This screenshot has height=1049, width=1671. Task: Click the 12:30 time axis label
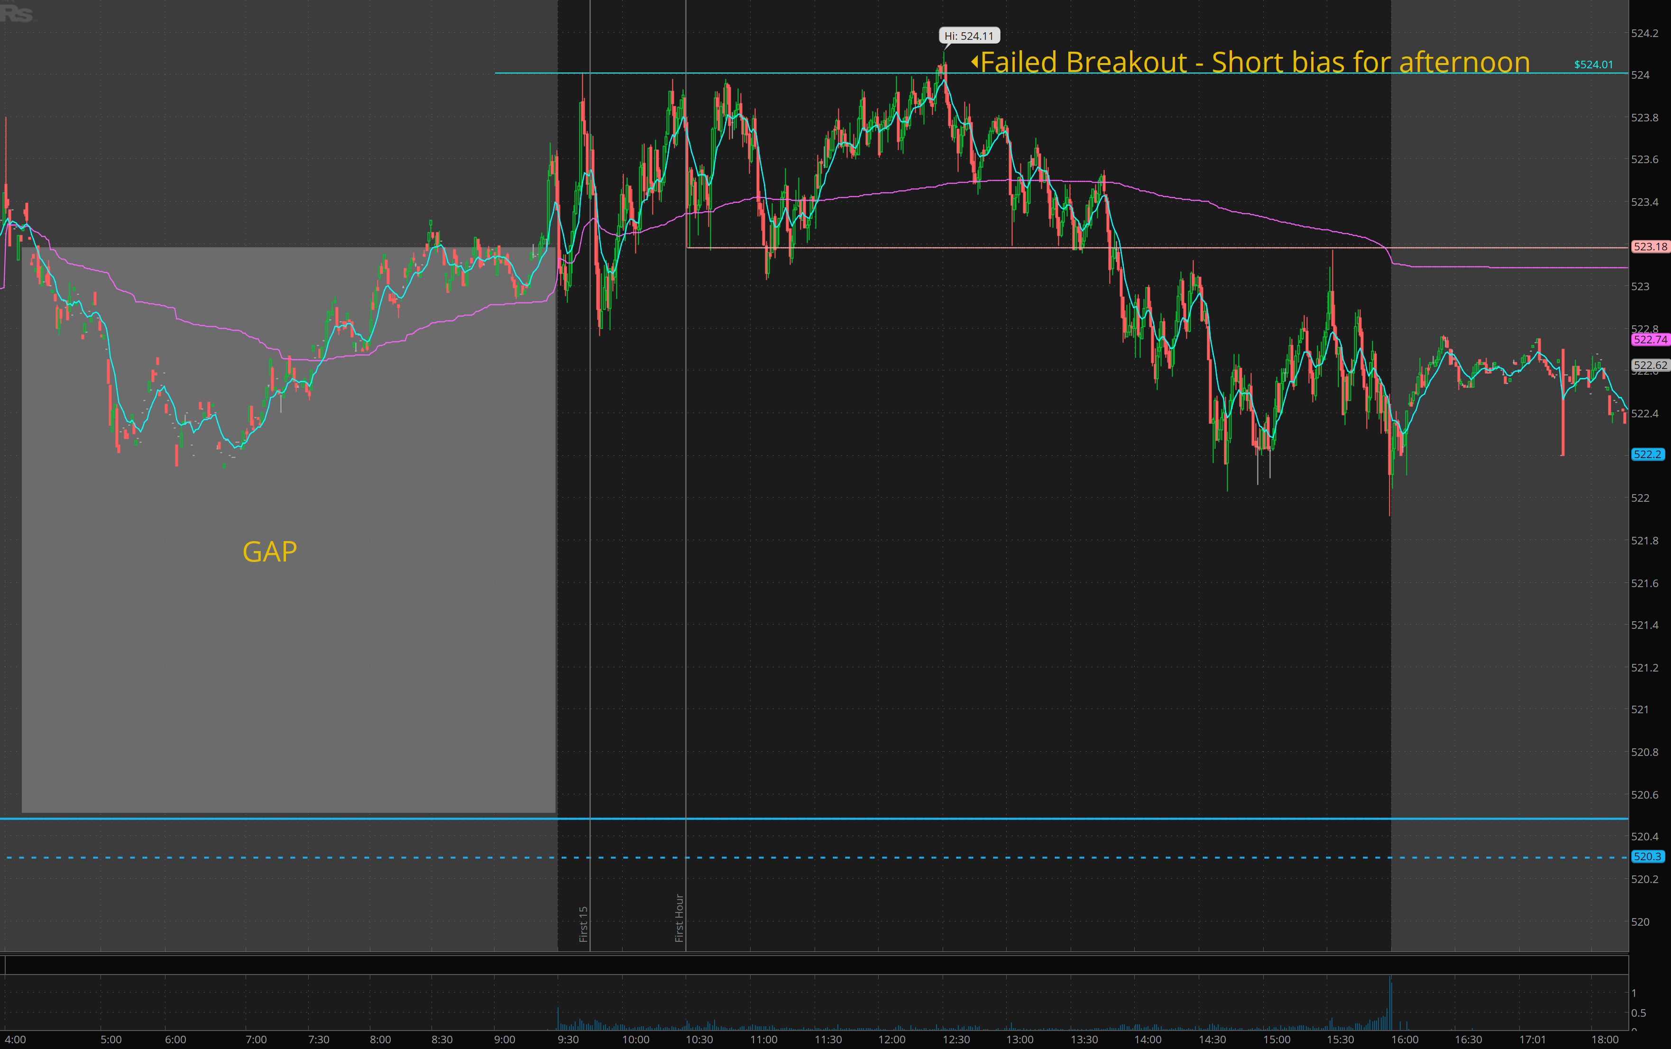[956, 1040]
